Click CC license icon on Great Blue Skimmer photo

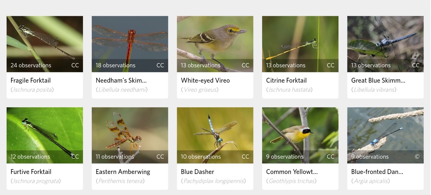(416, 65)
